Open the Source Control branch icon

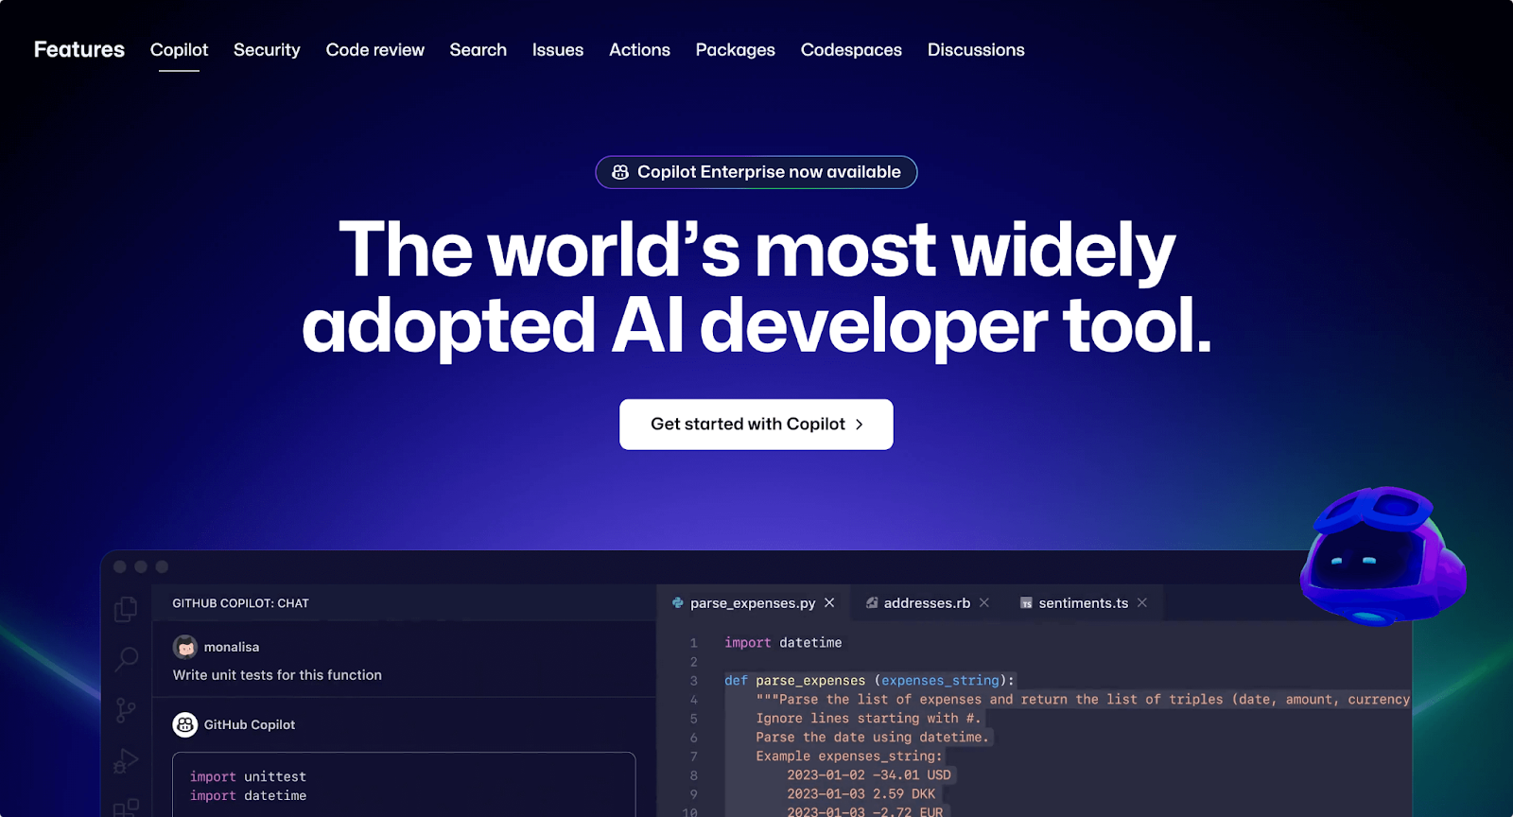126,709
